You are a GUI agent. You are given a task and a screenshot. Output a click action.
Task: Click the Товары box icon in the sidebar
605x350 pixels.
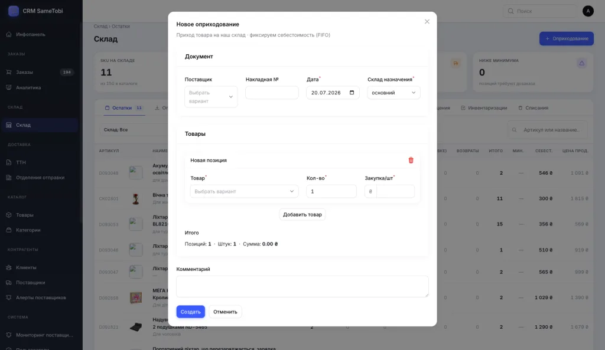pos(9,215)
